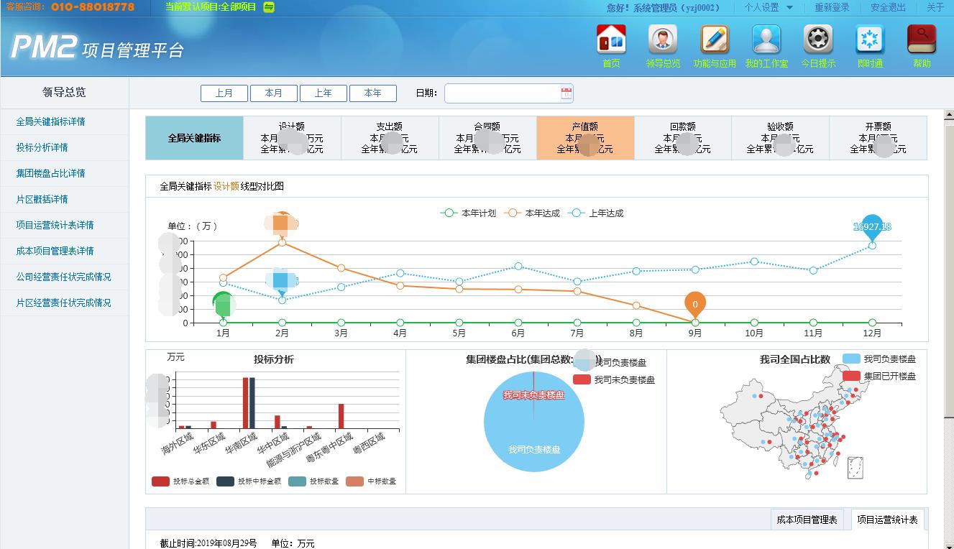Click the calendar icon in date field
Screen dimensions: 954x549
pyautogui.click(x=566, y=93)
